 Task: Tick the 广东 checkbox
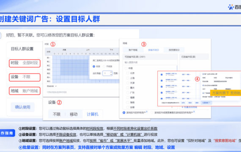click(x=128, y=92)
